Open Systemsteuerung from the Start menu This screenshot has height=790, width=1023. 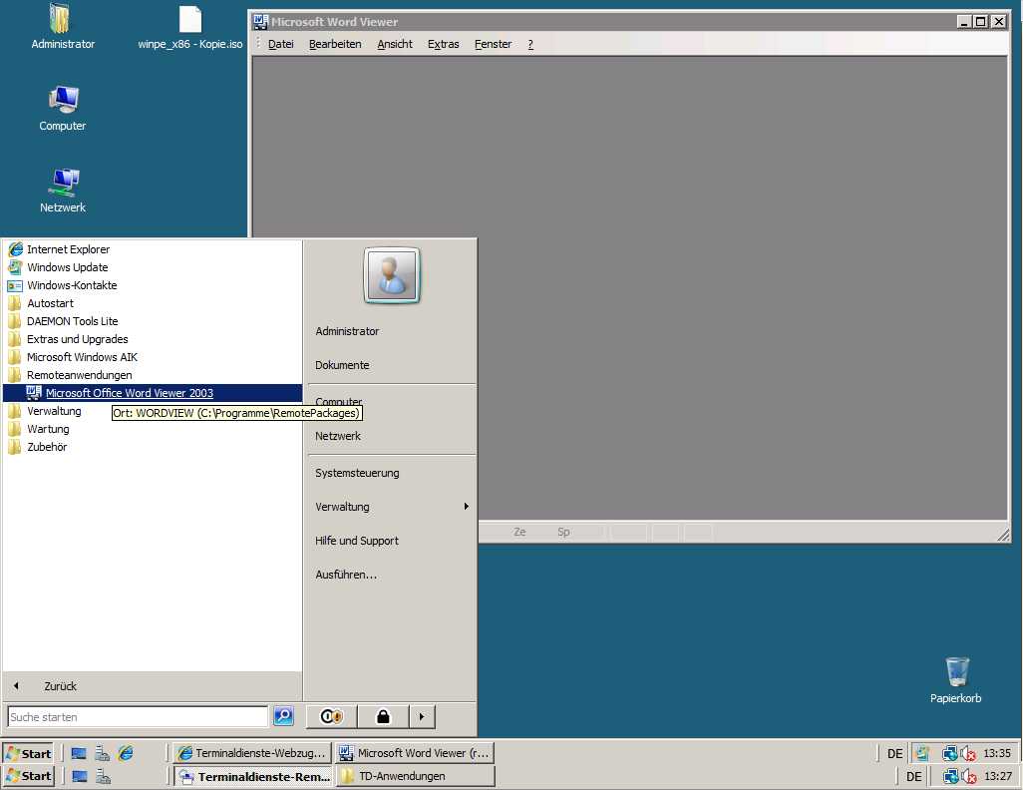pos(357,473)
